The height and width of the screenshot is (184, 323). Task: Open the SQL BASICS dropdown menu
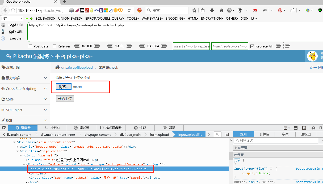tap(45, 19)
